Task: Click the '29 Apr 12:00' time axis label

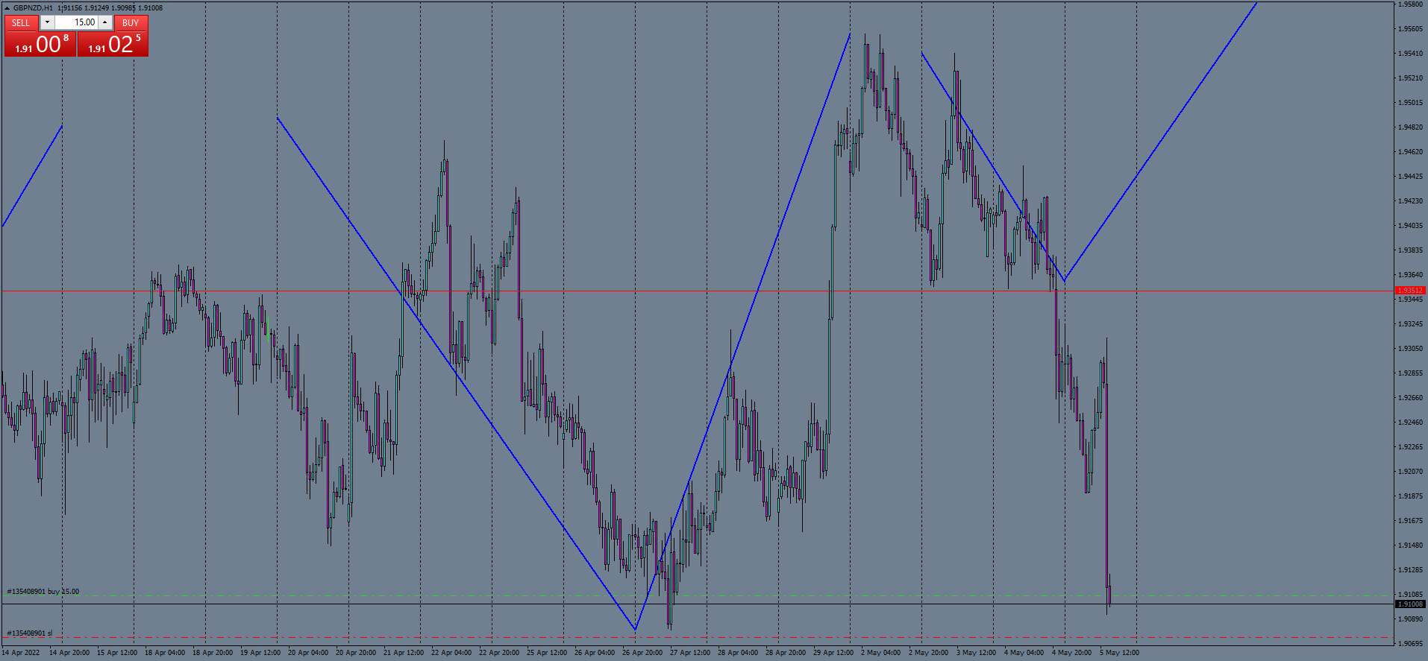Action: pos(833,653)
